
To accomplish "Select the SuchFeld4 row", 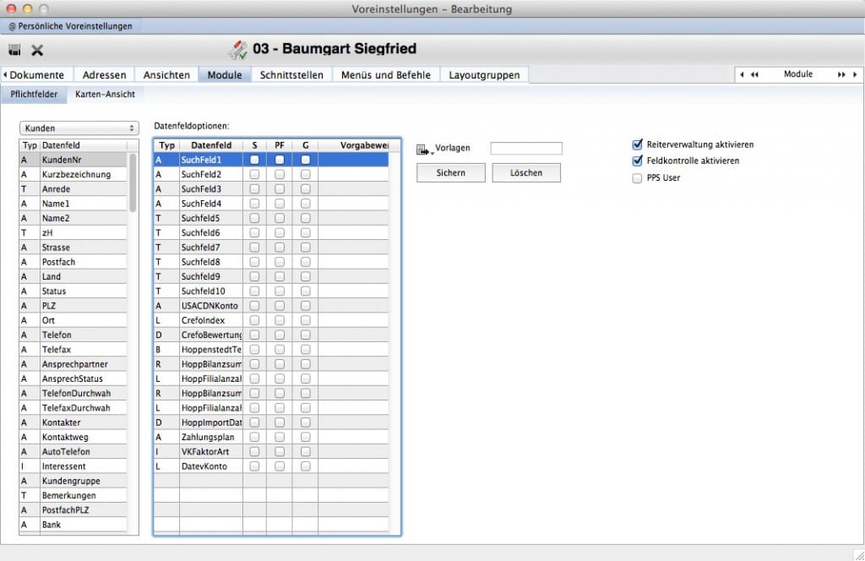I will tap(271, 204).
